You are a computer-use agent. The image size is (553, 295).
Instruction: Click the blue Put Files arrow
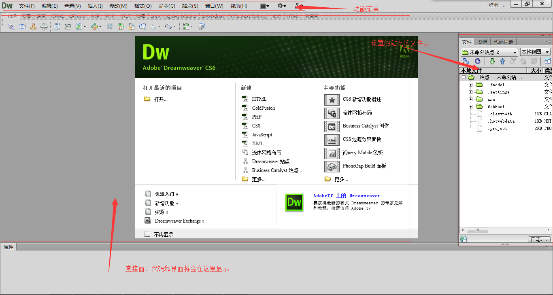coord(502,61)
